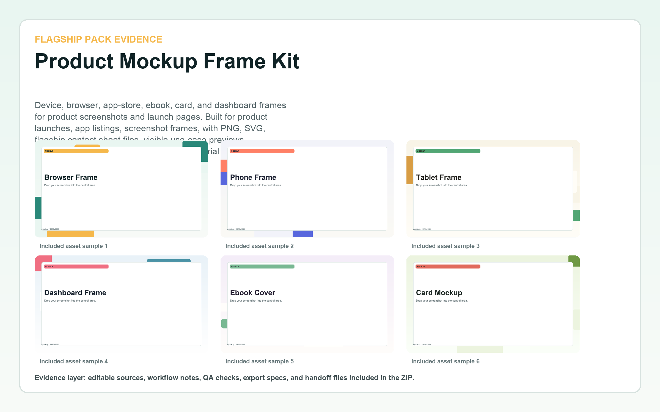This screenshot has width=660, height=412.
Task: Click 'mockup / 1920x1080' in the Card Mockup card
Action: (x=422, y=344)
